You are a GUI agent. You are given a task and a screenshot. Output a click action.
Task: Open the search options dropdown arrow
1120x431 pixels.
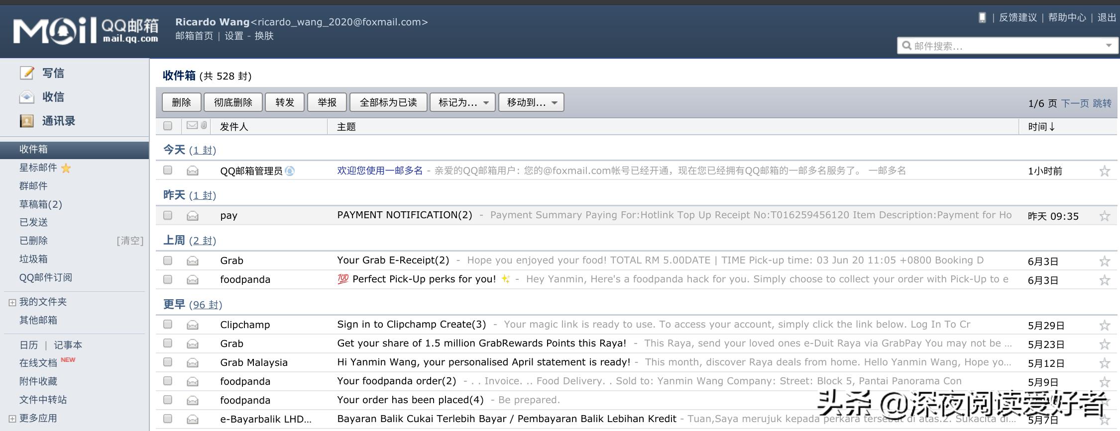coord(1109,46)
